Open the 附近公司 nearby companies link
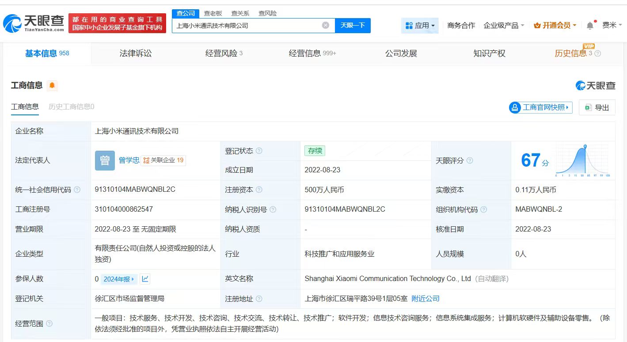The image size is (627, 342). [425, 299]
